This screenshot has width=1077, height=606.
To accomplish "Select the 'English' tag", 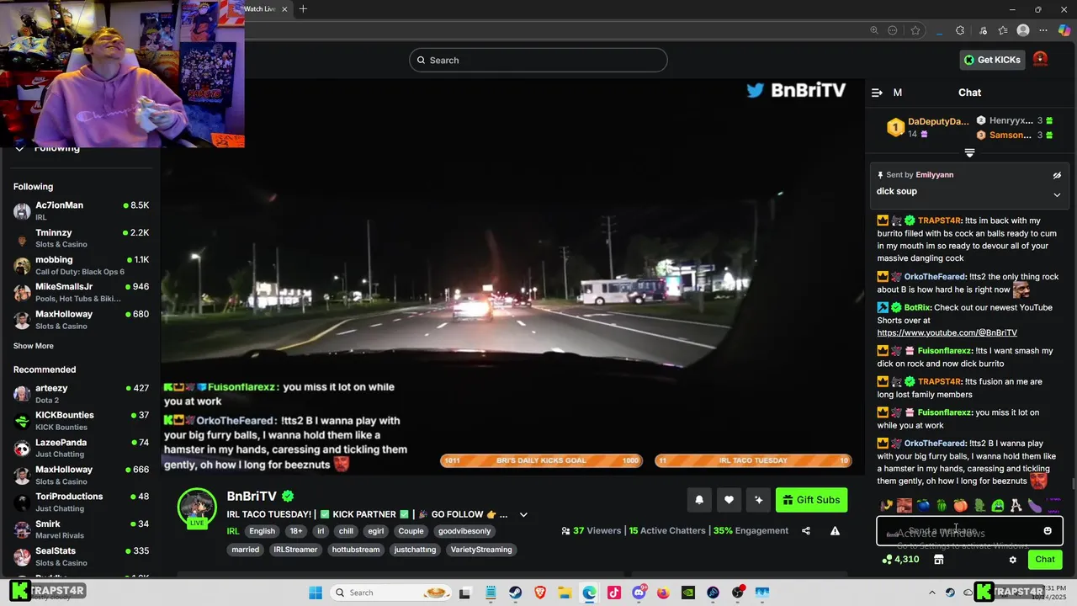I will (x=262, y=531).
